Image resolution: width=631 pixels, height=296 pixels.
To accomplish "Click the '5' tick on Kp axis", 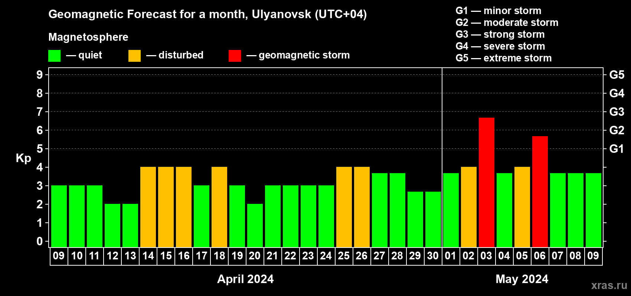I will pyautogui.click(x=40, y=149).
